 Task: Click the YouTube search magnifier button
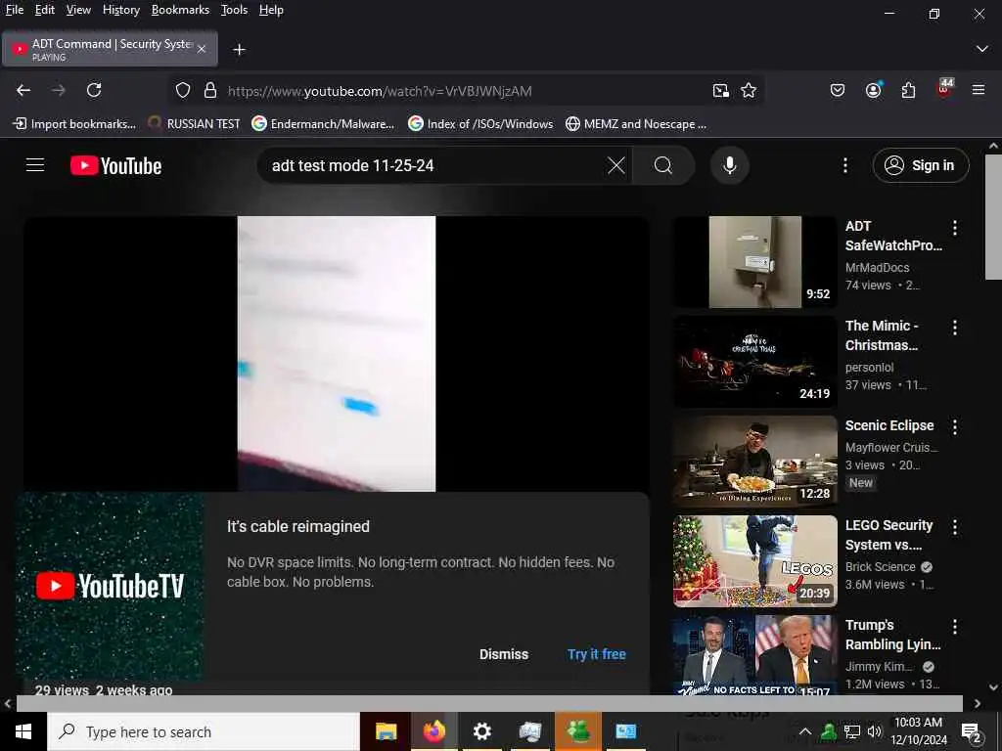pos(663,166)
